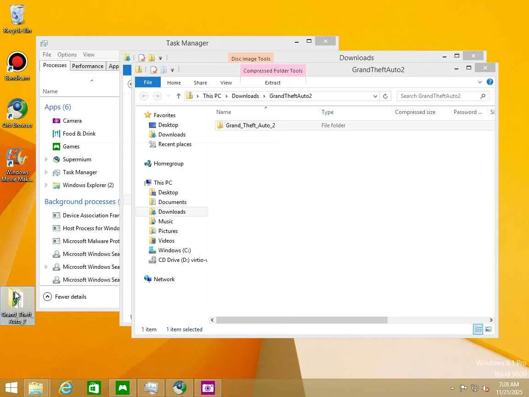Image resolution: width=529 pixels, height=397 pixels.
Task: Launch the Bandicam desktop shortcut
Action: tap(17, 66)
